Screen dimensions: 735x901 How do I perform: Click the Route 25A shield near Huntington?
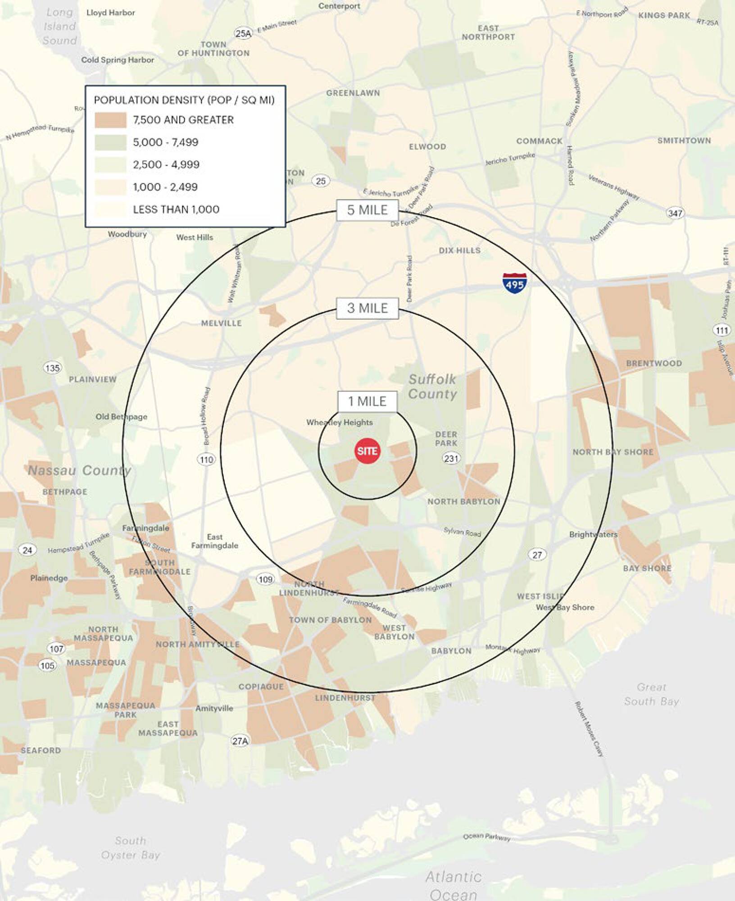pyautogui.click(x=243, y=33)
